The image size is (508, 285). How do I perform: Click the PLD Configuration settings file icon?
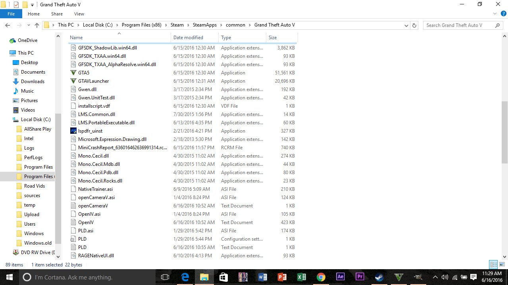coord(73,239)
